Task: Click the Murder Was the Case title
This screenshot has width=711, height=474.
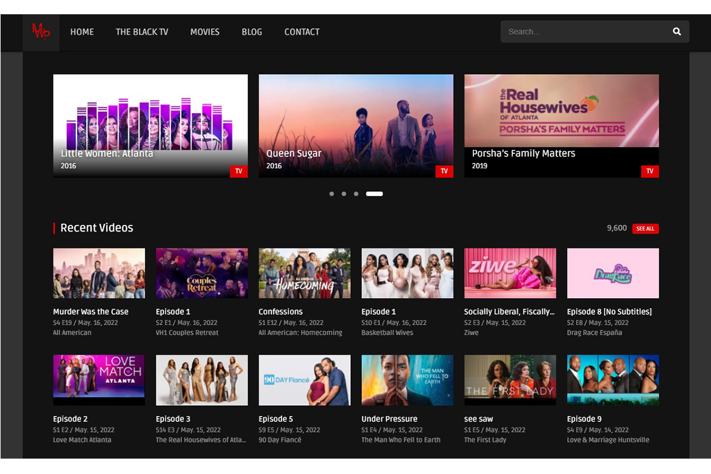Action: click(x=91, y=312)
